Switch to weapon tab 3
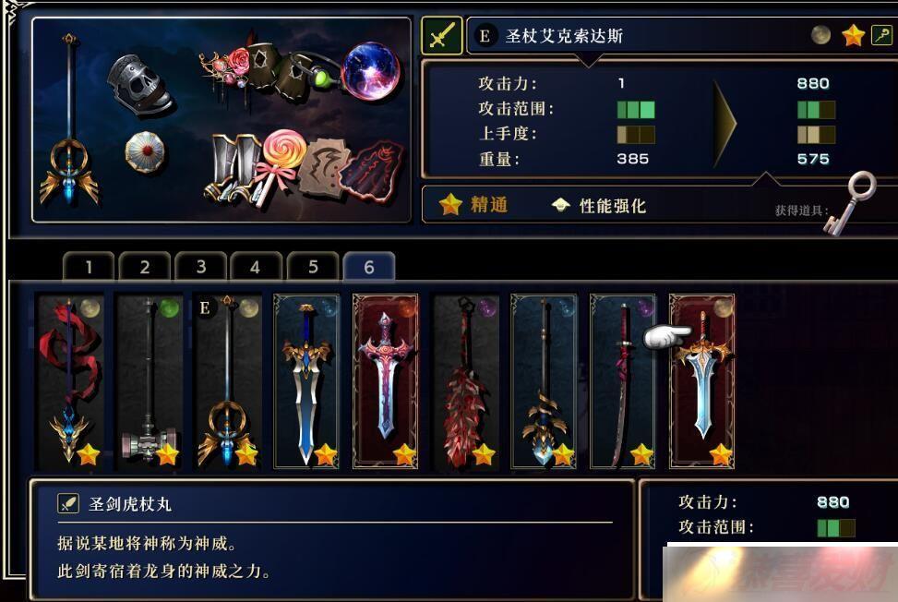Image resolution: width=898 pixels, height=602 pixels. coord(201,266)
